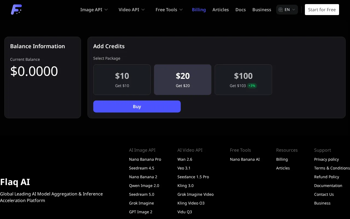Screen dimensions: 350x219
Task: Open the Refund Policy link
Action: coord(327,177)
